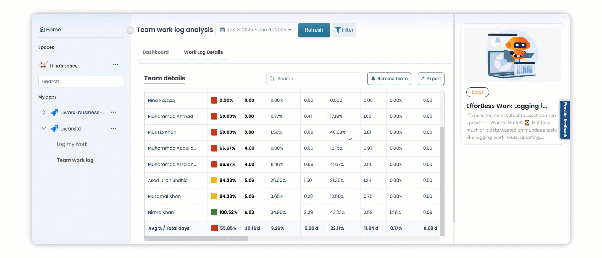Screen dimensions: 602x258
Task: Expand the uworx-business tree item
Action: (44, 112)
